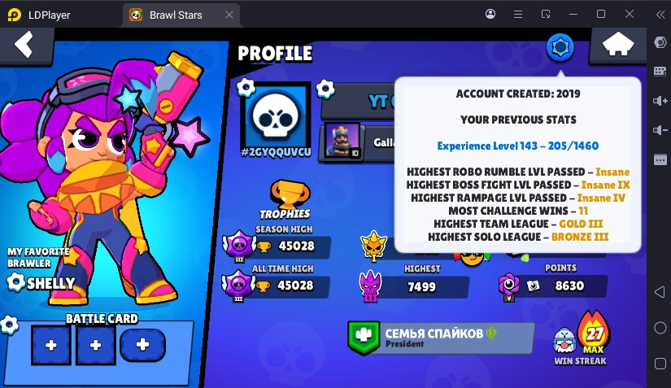Close the Brawl Stars tab
Image resolution: width=671 pixels, height=388 pixels.
(229, 15)
